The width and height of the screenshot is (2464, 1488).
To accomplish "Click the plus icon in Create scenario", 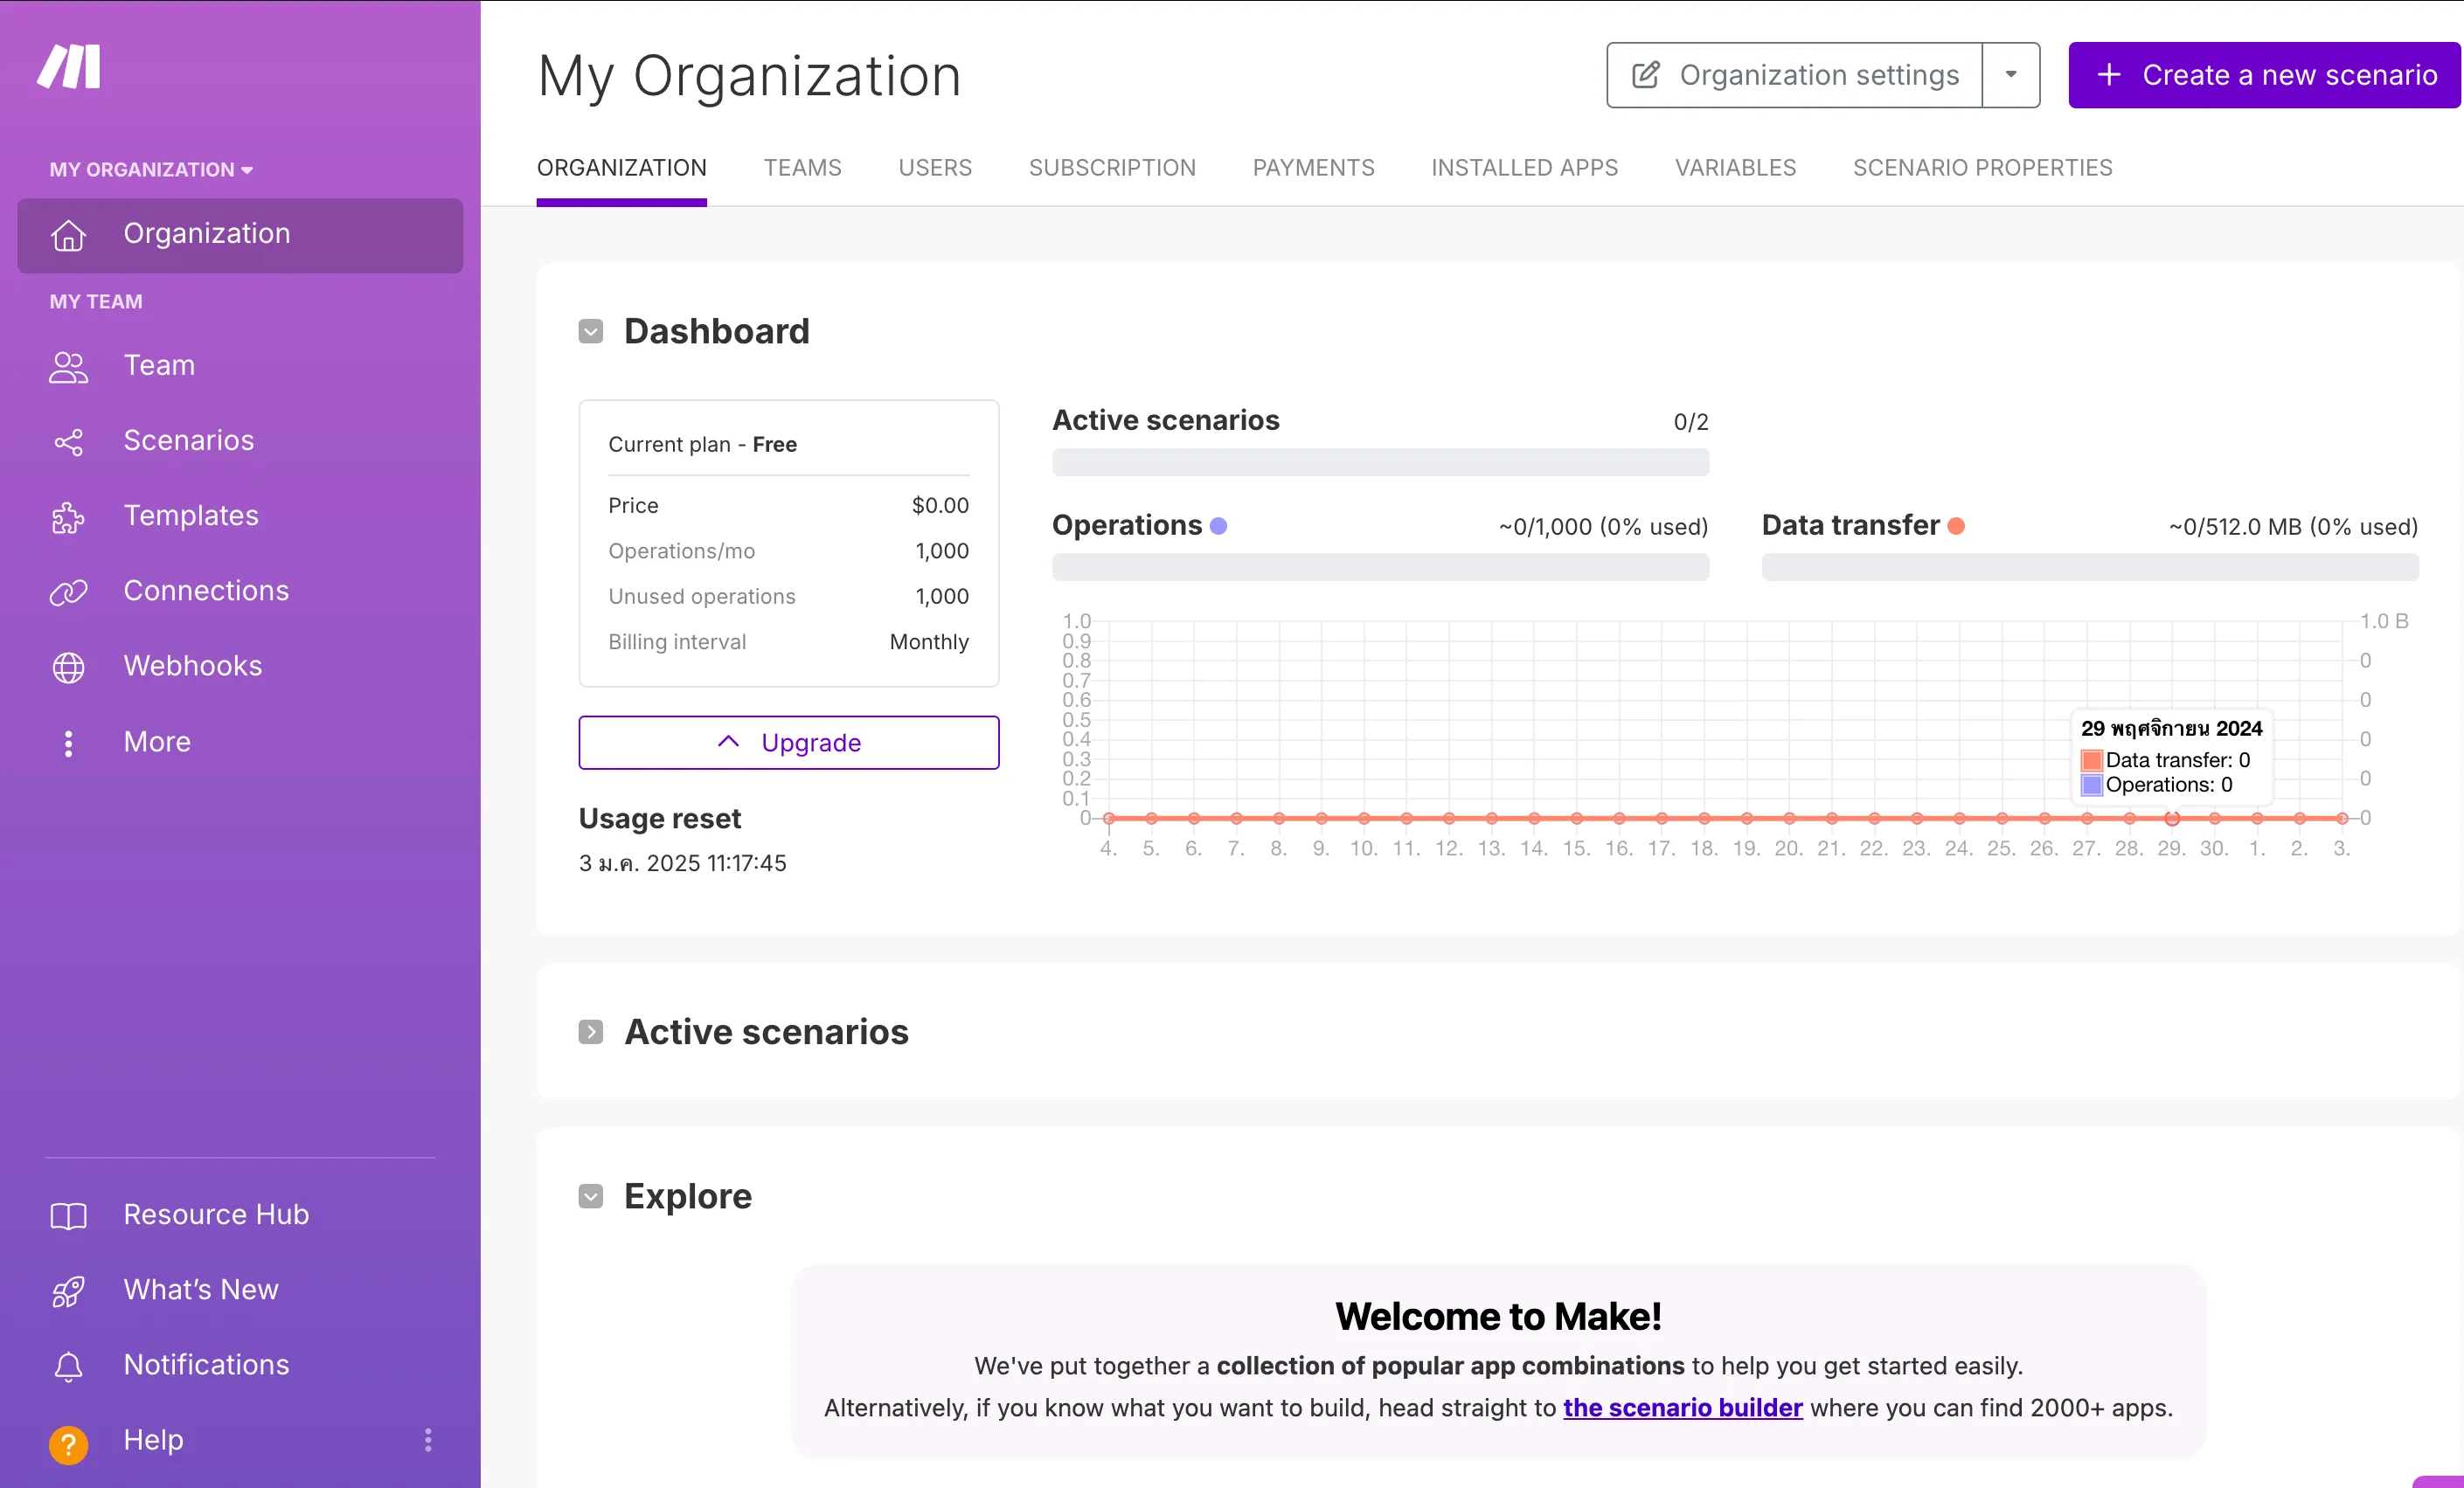I will (2108, 75).
